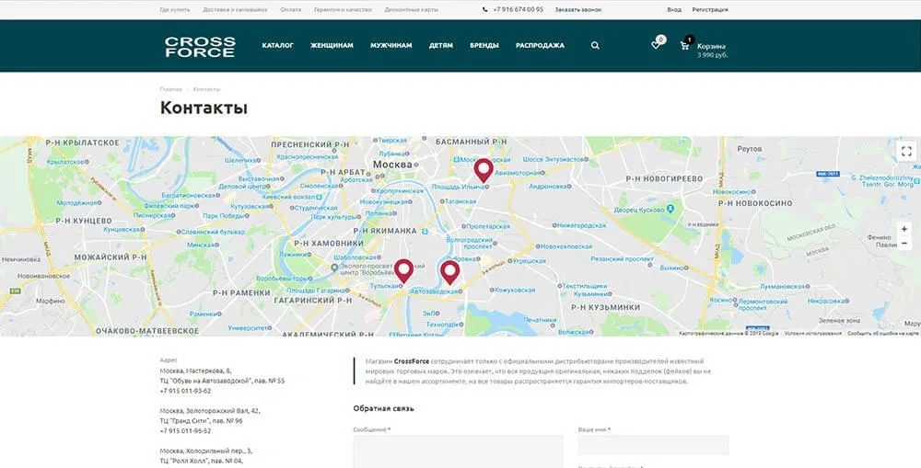The image size is (921, 468).
Task: Click the map pin near Площадь Ильича
Action: 483,169
